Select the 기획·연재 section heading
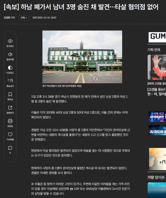Viewport: 166px width, 198px height. [154, 50]
